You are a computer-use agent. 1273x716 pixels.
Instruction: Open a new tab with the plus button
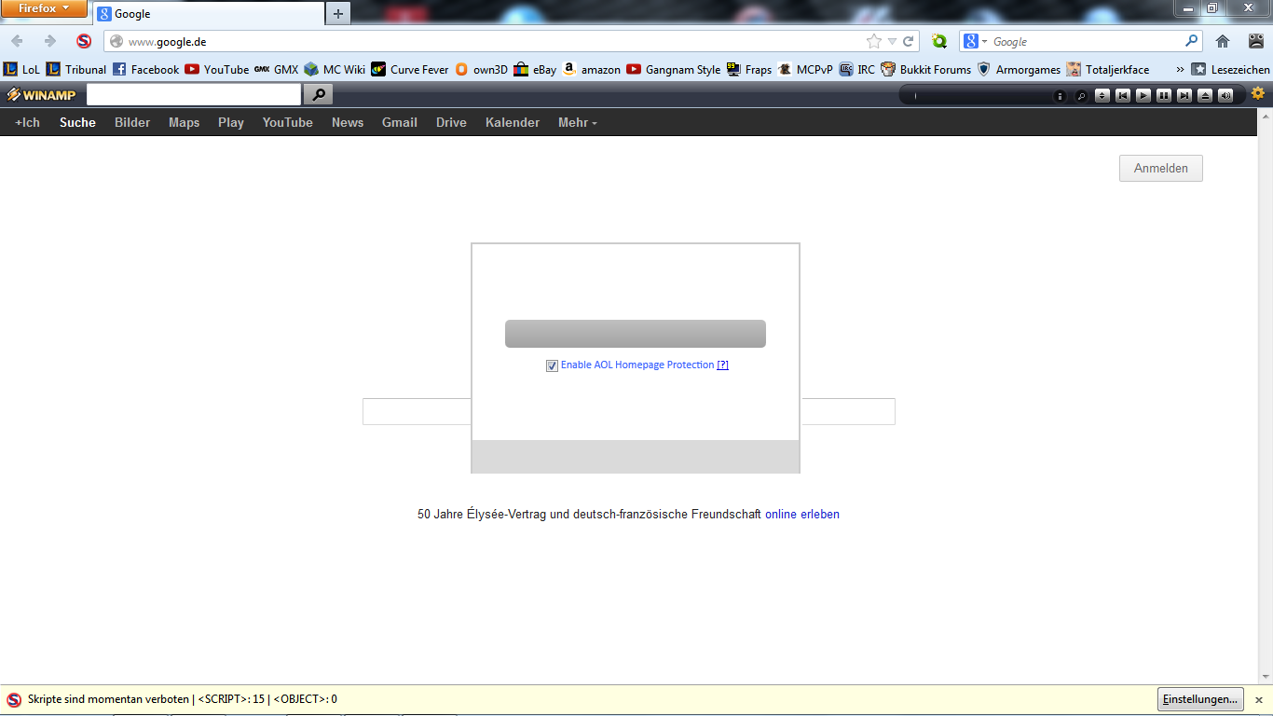coord(338,14)
